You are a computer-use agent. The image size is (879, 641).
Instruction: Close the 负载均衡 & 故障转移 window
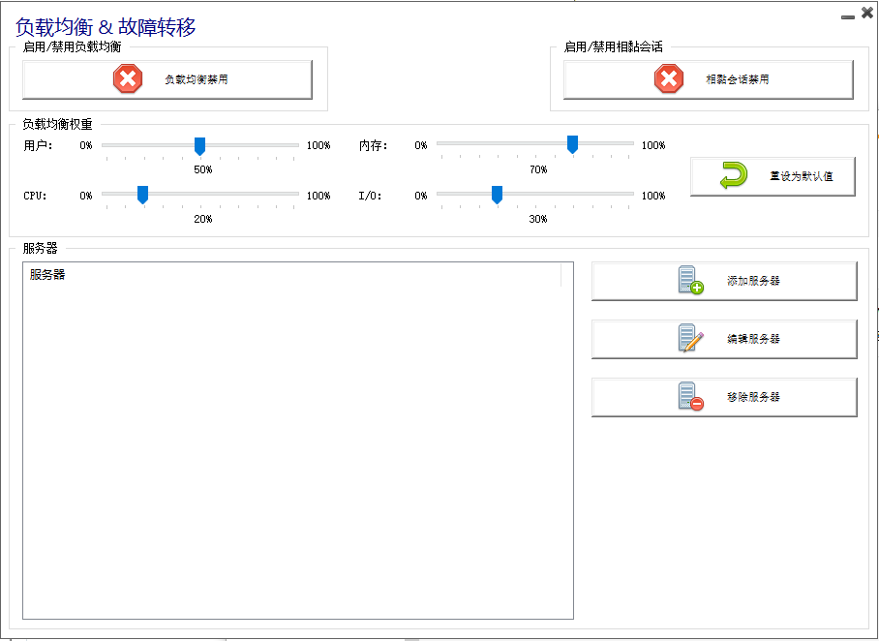click(x=865, y=14)
